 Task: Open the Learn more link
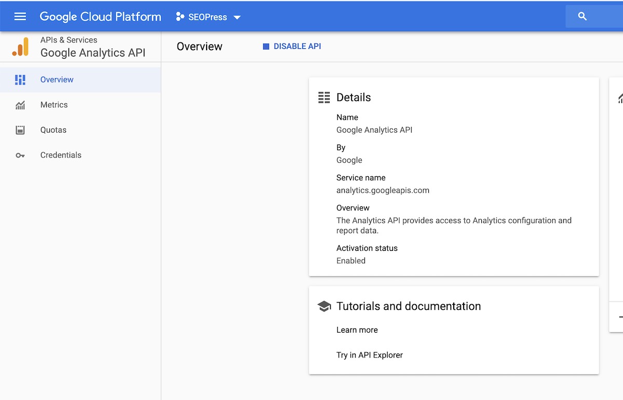pos(357,330)
